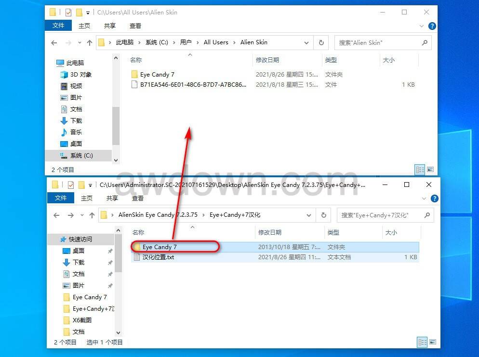Open address bar history dropdown in top window

click(306, 42)
